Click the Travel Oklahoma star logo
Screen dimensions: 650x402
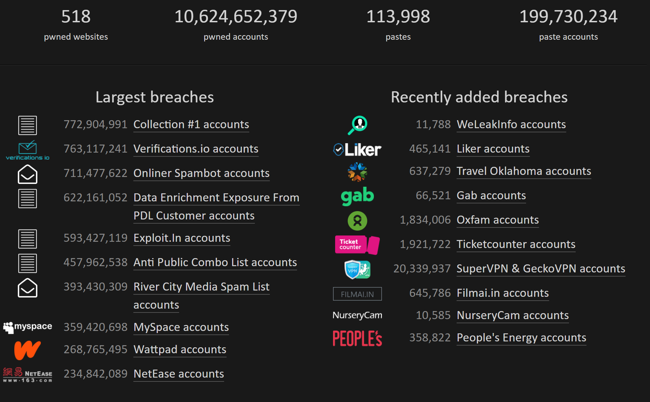point(357,172)
